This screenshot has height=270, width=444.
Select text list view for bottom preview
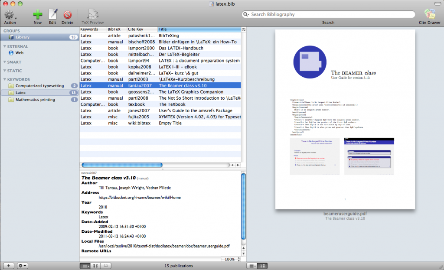pyautogui.click(x=85, y=265)
